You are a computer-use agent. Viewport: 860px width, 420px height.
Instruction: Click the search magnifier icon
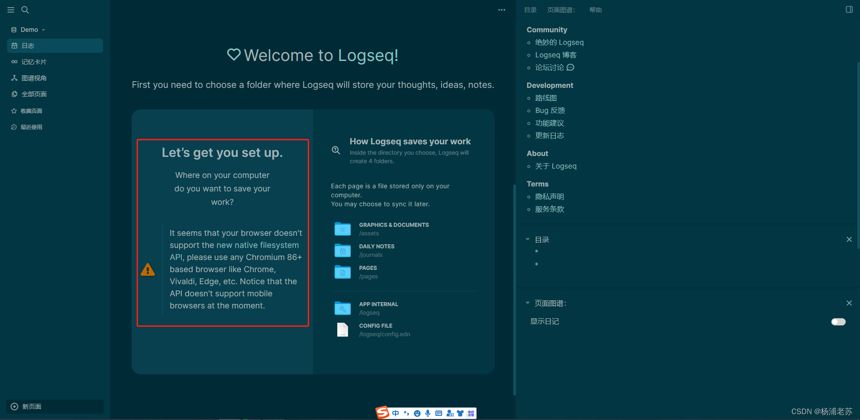(x=25, y=10)
